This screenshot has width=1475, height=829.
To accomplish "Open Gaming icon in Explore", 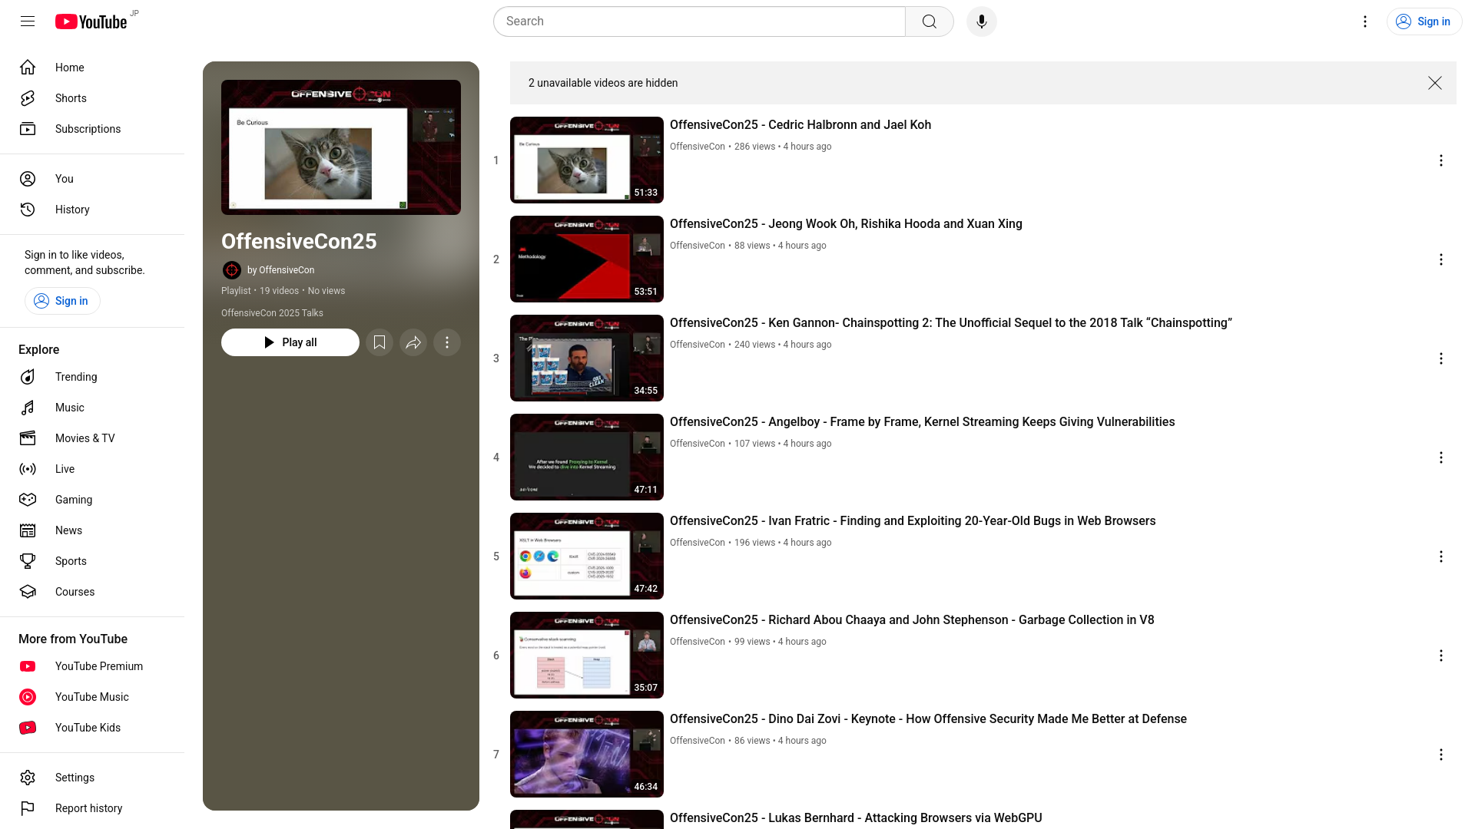I will pos(28,500).
